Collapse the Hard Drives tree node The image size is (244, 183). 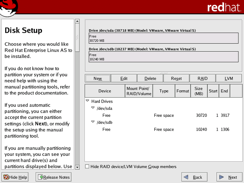[x=87, y=101]
